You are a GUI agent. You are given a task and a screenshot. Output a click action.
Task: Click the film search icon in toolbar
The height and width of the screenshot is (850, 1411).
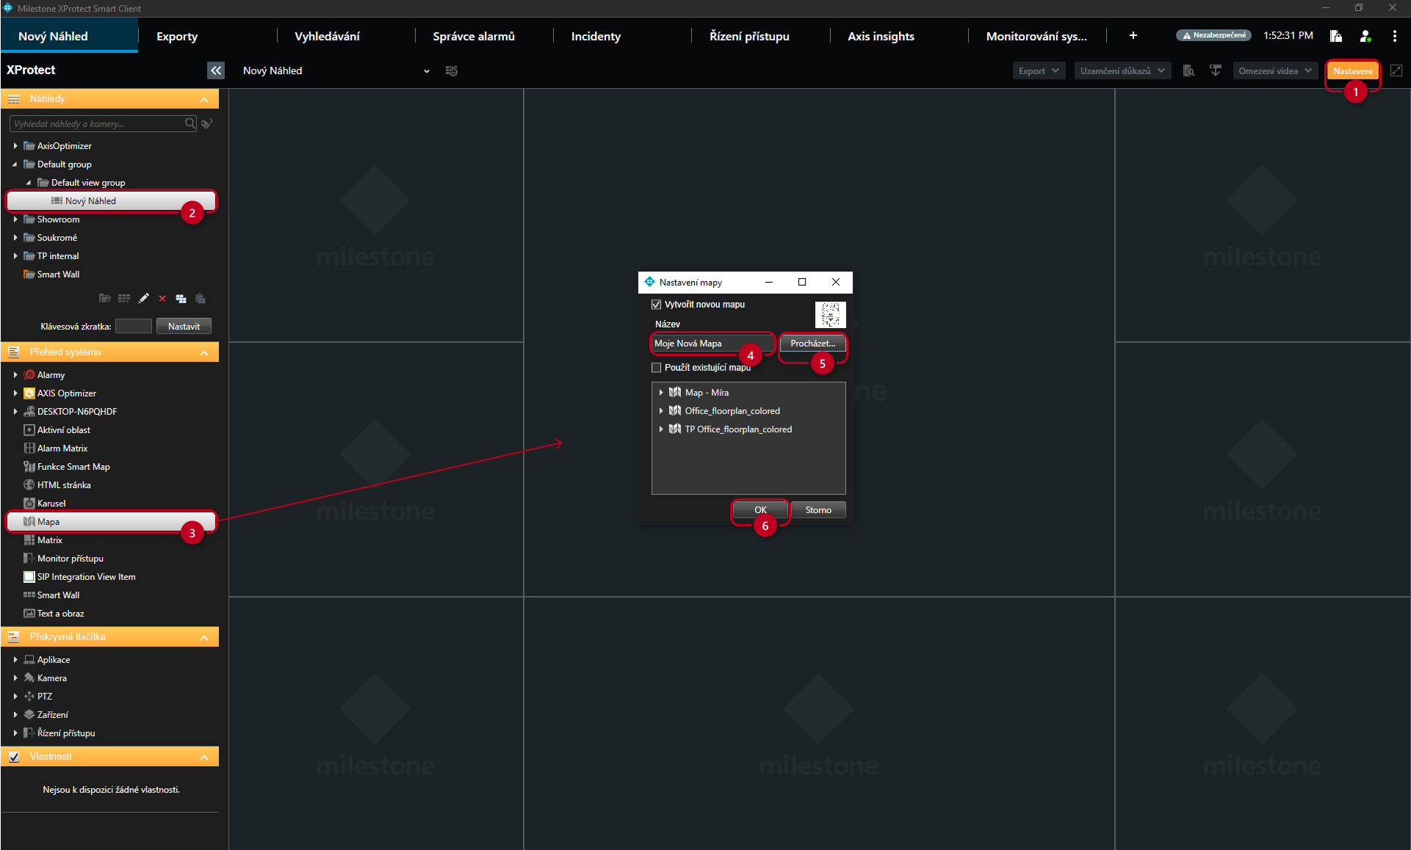(1188, 70)
